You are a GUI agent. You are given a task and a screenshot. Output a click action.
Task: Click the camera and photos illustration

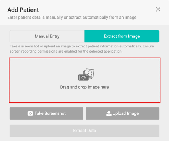tap(86, 74)
